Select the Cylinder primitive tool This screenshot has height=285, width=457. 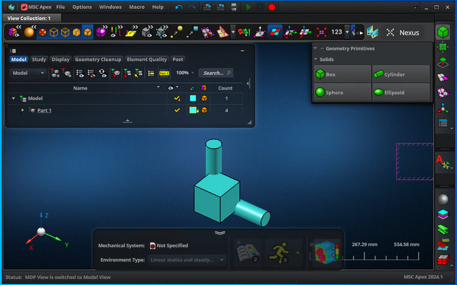pos(400,74)
